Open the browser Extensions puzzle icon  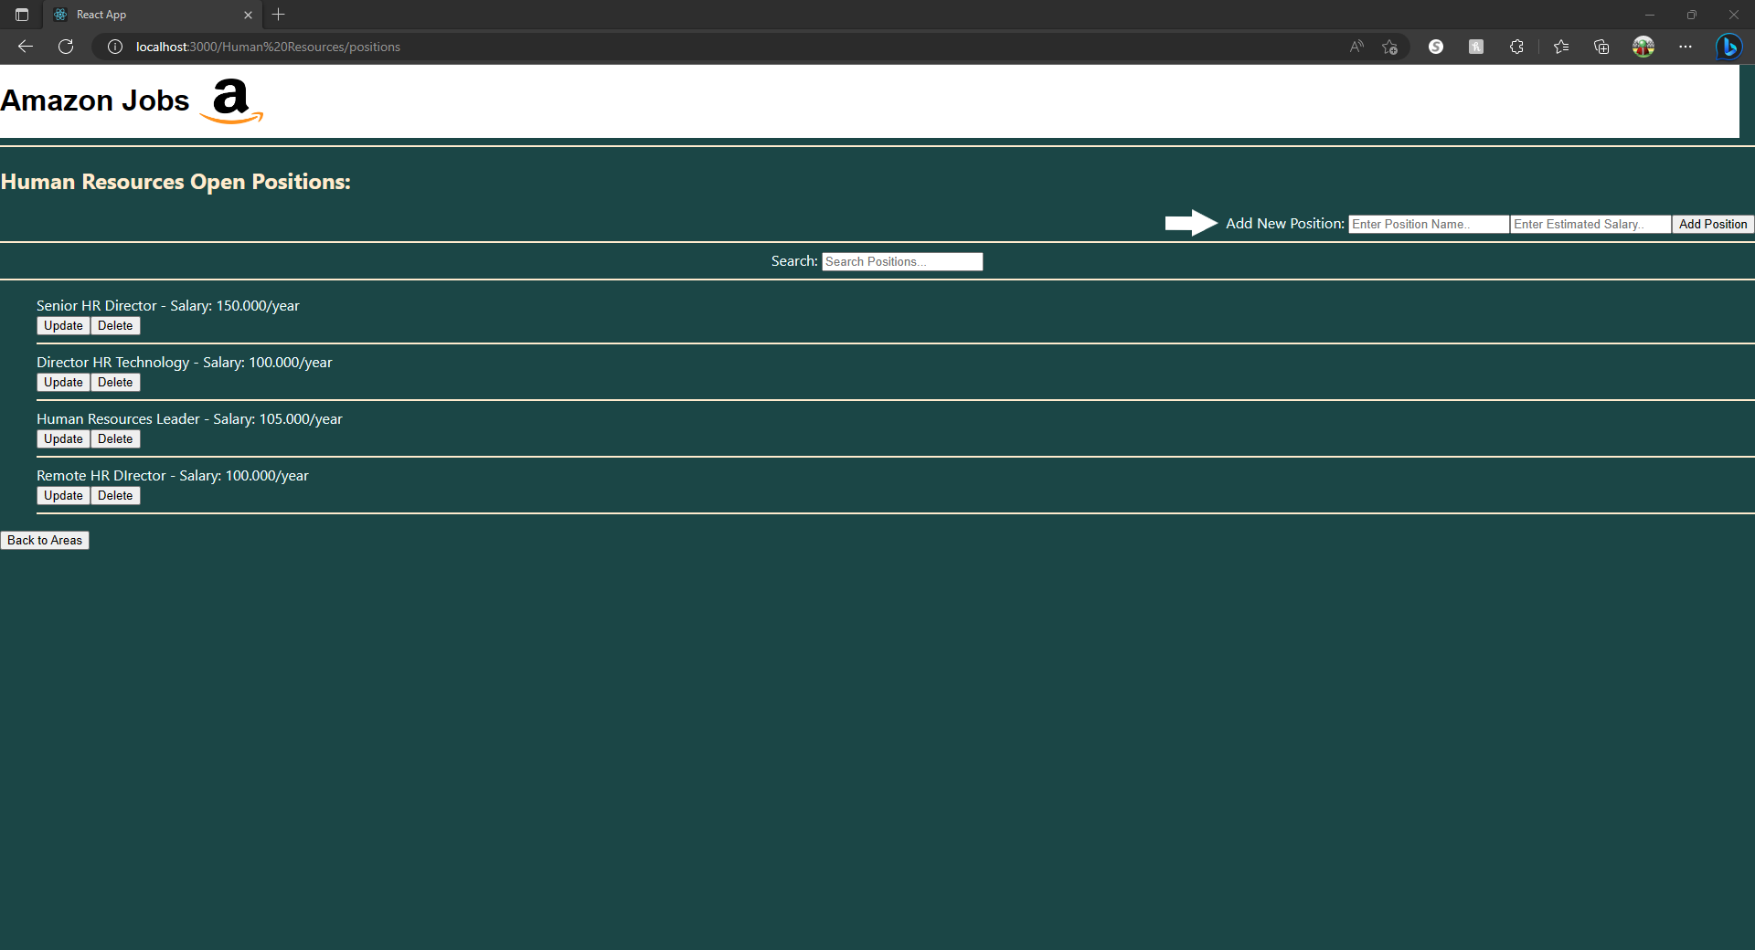tap(1516, 47)
